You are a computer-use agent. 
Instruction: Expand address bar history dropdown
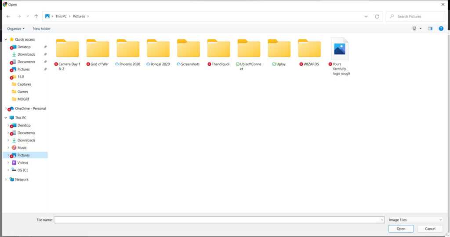coord(366,16)
